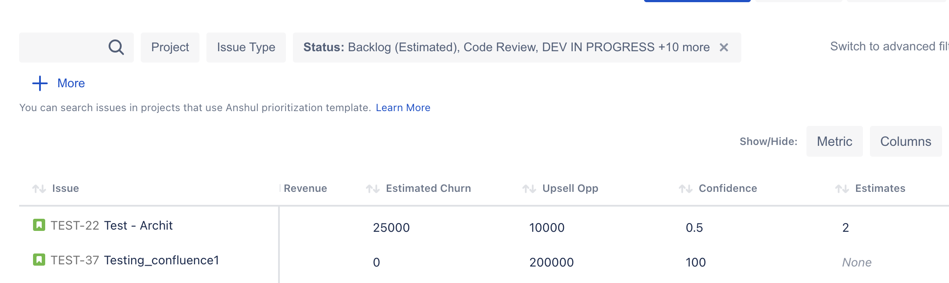This screenshot has width=949, height=283.
Task: Open the Project filter dropdown
Action: [x=170, y=47]
